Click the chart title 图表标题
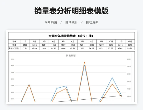This screenshot has width=143, height=110. coord(71,55)
